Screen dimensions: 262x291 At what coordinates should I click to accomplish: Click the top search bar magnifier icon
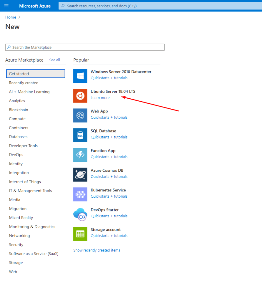(x=63, y=6)
